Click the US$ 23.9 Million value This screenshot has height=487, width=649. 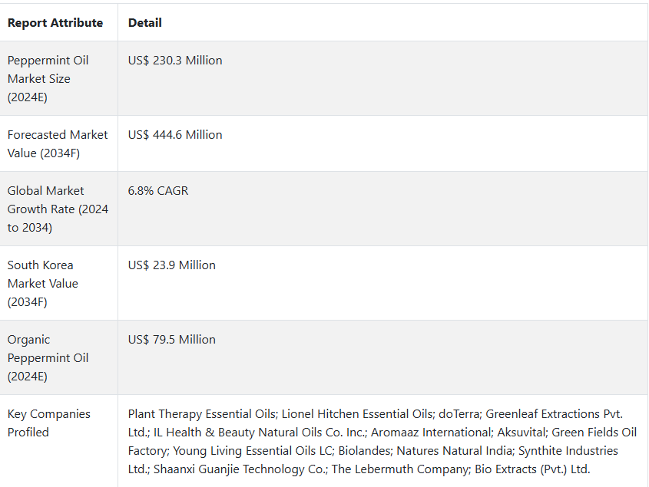coord(172,265)
